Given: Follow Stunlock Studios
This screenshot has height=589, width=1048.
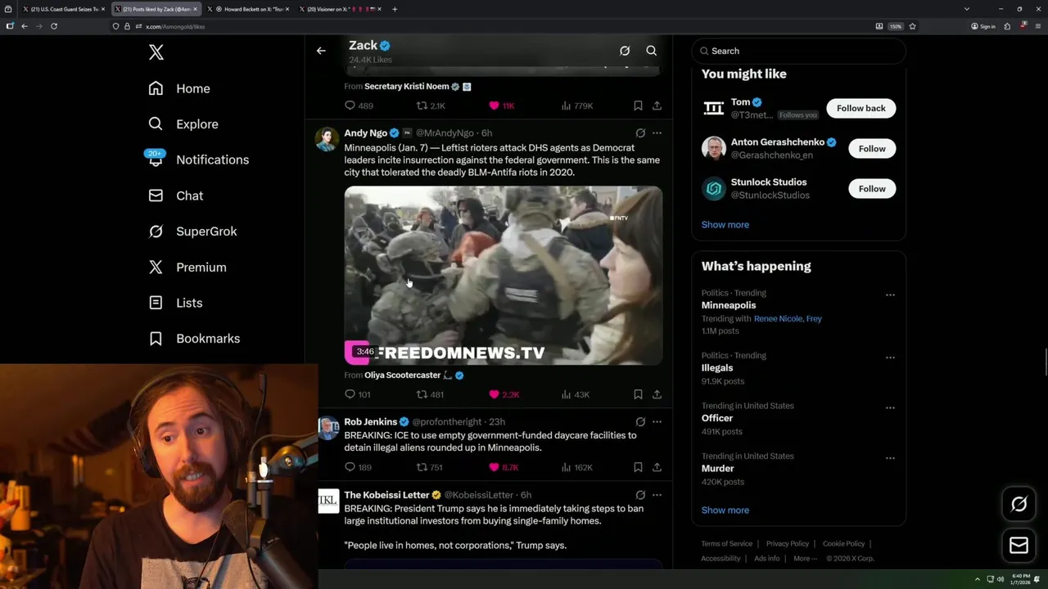Looking at the screenshot, I should [x=872, y=188].
